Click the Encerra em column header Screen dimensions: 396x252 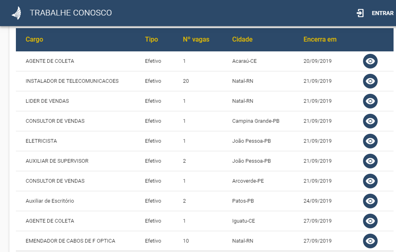[x=320, y=40]
